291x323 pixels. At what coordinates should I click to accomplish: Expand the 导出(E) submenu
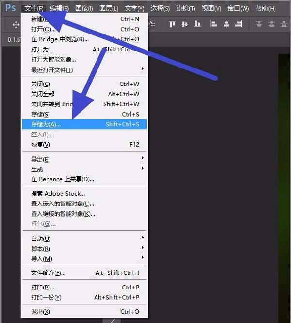[84, 159]
